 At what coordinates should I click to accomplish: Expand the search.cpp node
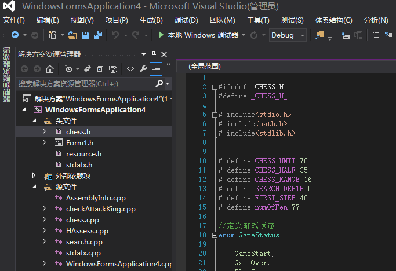tap(44, 241)
